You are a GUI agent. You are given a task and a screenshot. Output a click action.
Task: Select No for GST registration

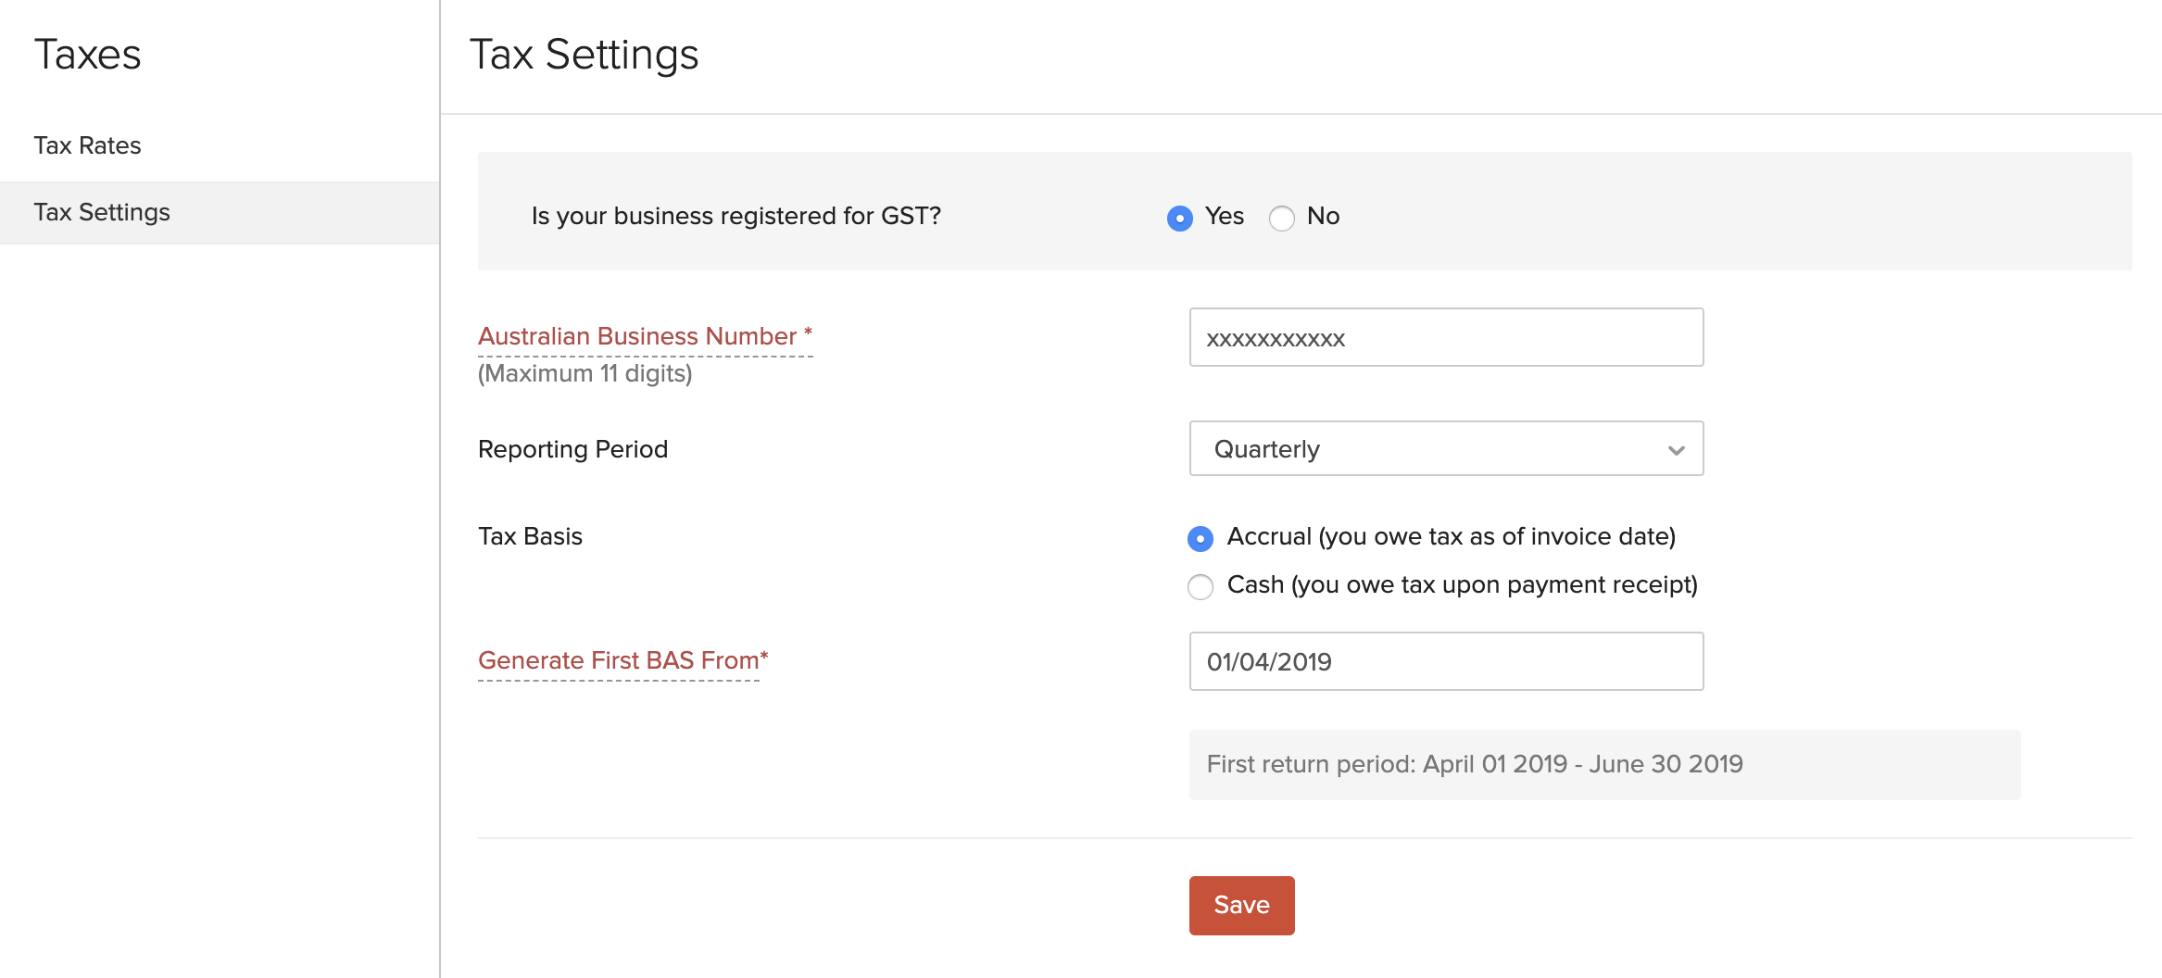pos(1281,219)
